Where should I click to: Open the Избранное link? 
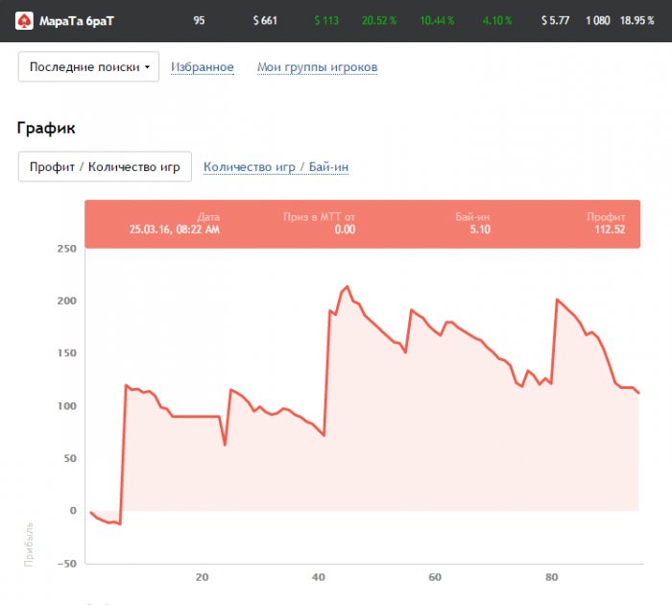click(203, 67)
